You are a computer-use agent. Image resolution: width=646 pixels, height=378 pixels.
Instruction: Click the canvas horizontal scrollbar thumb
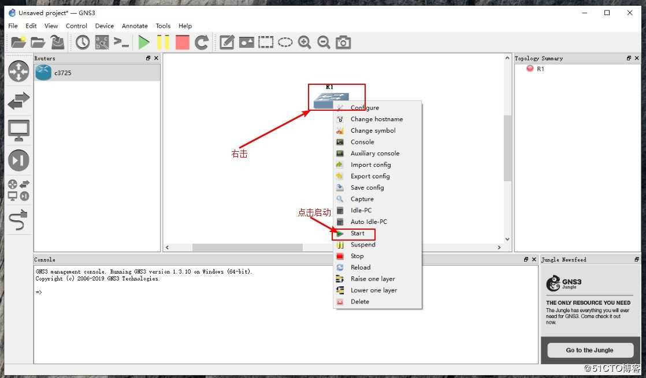pyautogui.click(x=247, y=247)
